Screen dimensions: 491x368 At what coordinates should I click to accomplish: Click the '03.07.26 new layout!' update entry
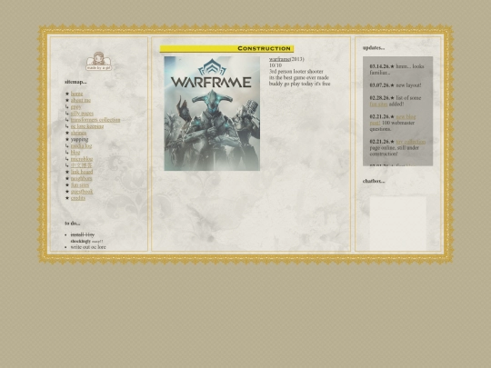(x=396, y=85)
